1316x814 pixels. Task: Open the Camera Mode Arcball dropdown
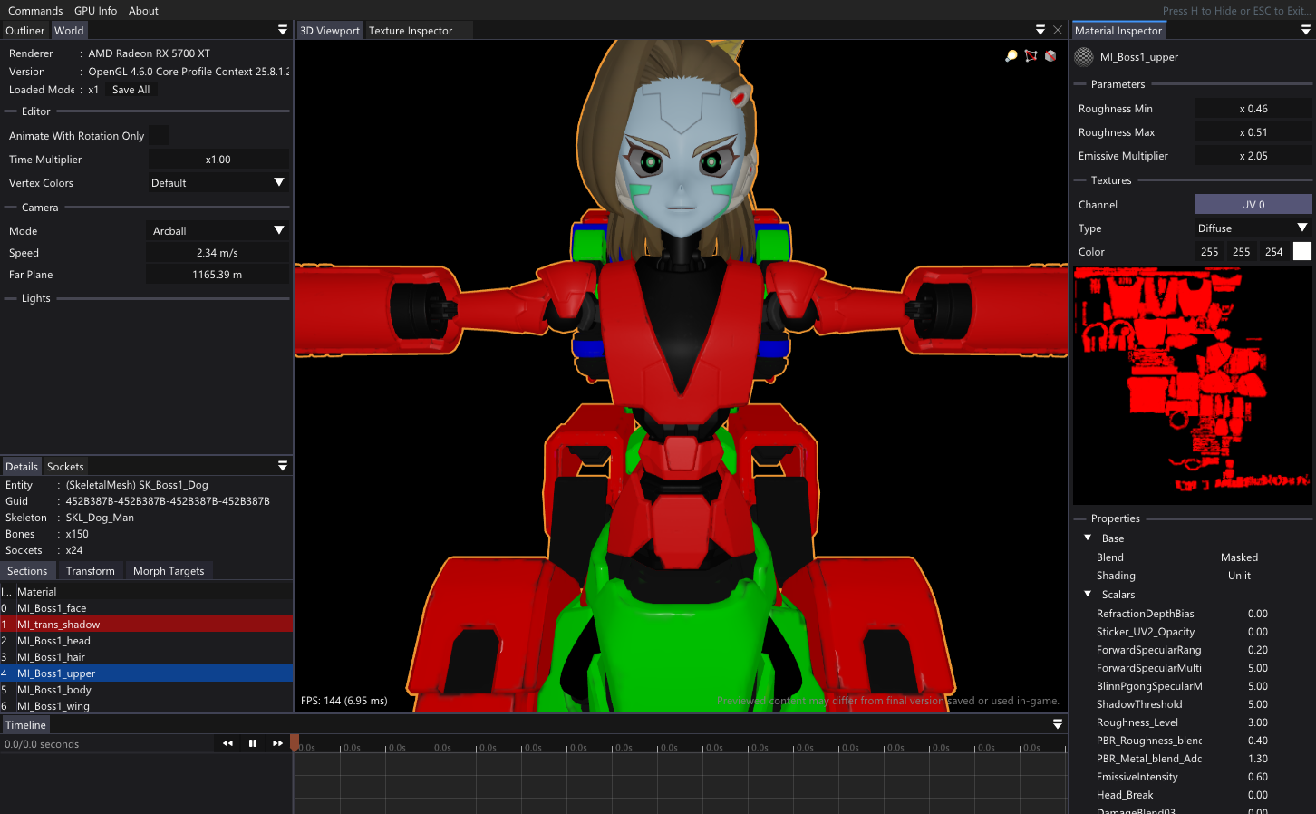click(218, 231)
